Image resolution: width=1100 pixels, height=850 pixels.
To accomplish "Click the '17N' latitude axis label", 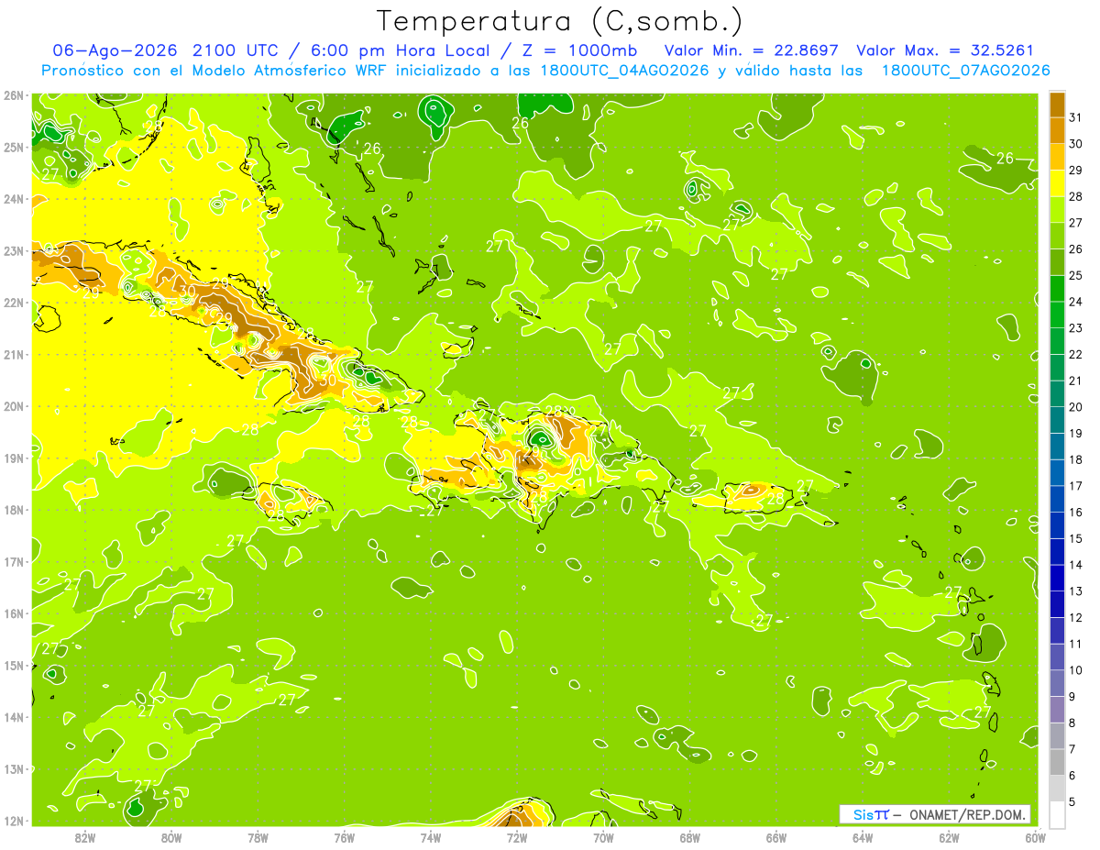I will coord(14,561).
